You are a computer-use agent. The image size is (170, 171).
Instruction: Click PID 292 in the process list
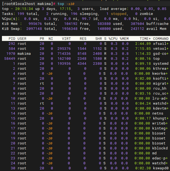coord(12,44)
